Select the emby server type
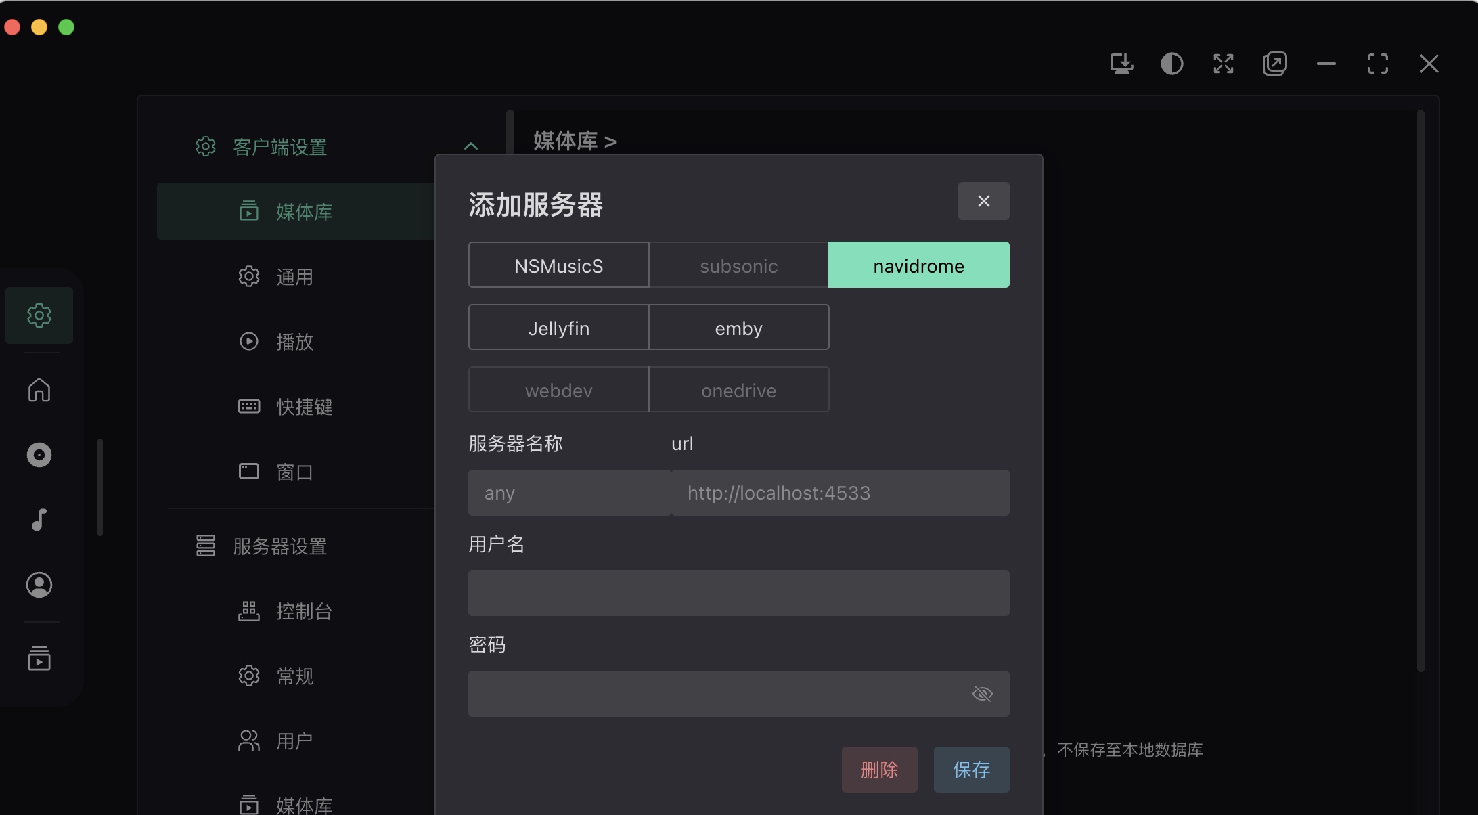 tap(739, 327)
